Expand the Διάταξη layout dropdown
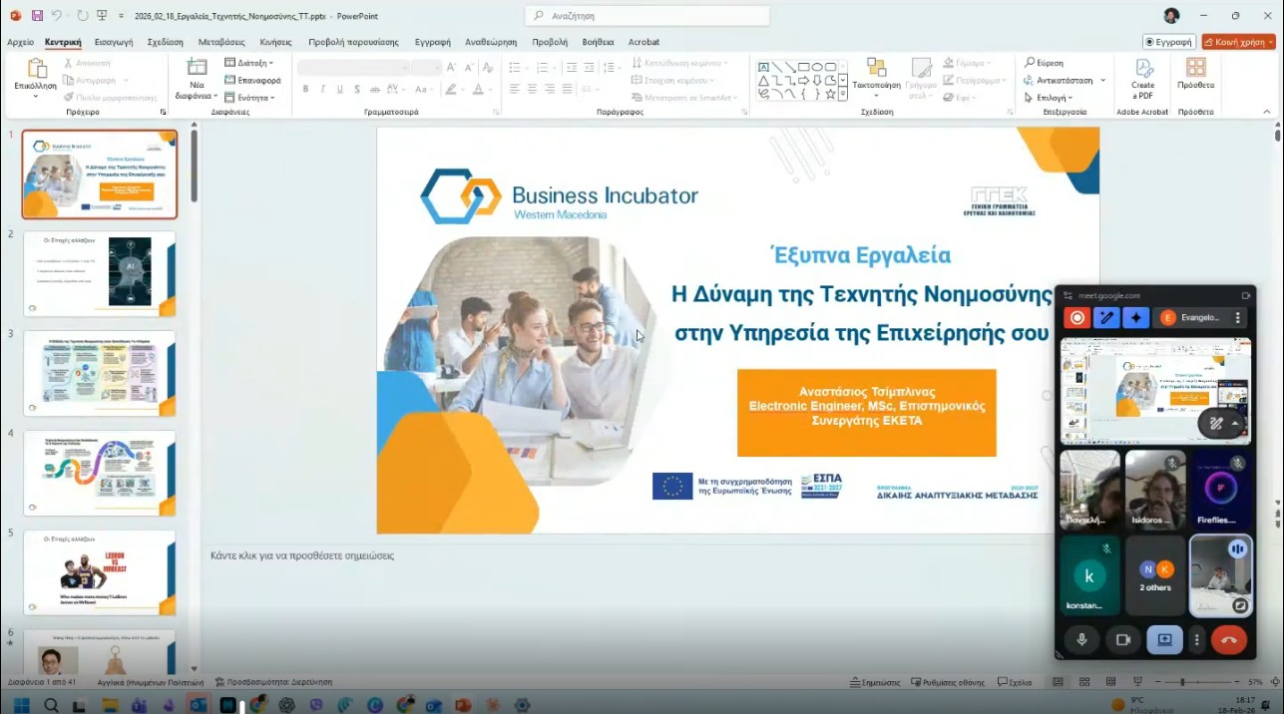 point(248,63)
